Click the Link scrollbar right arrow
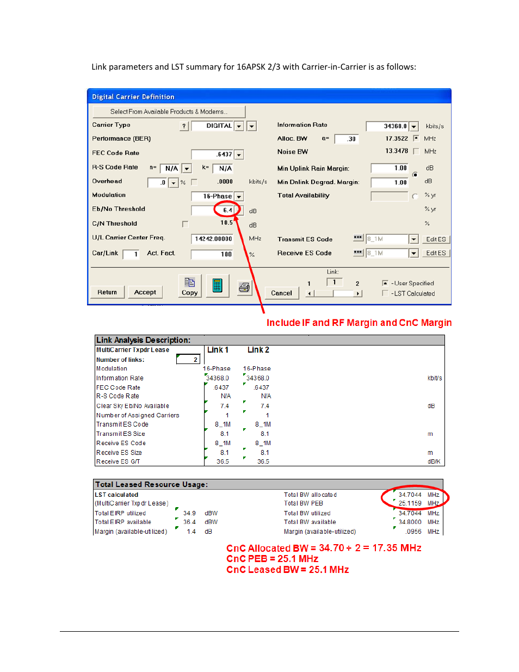The height and width of the screenshot is (672, 519). coord(358,293)
